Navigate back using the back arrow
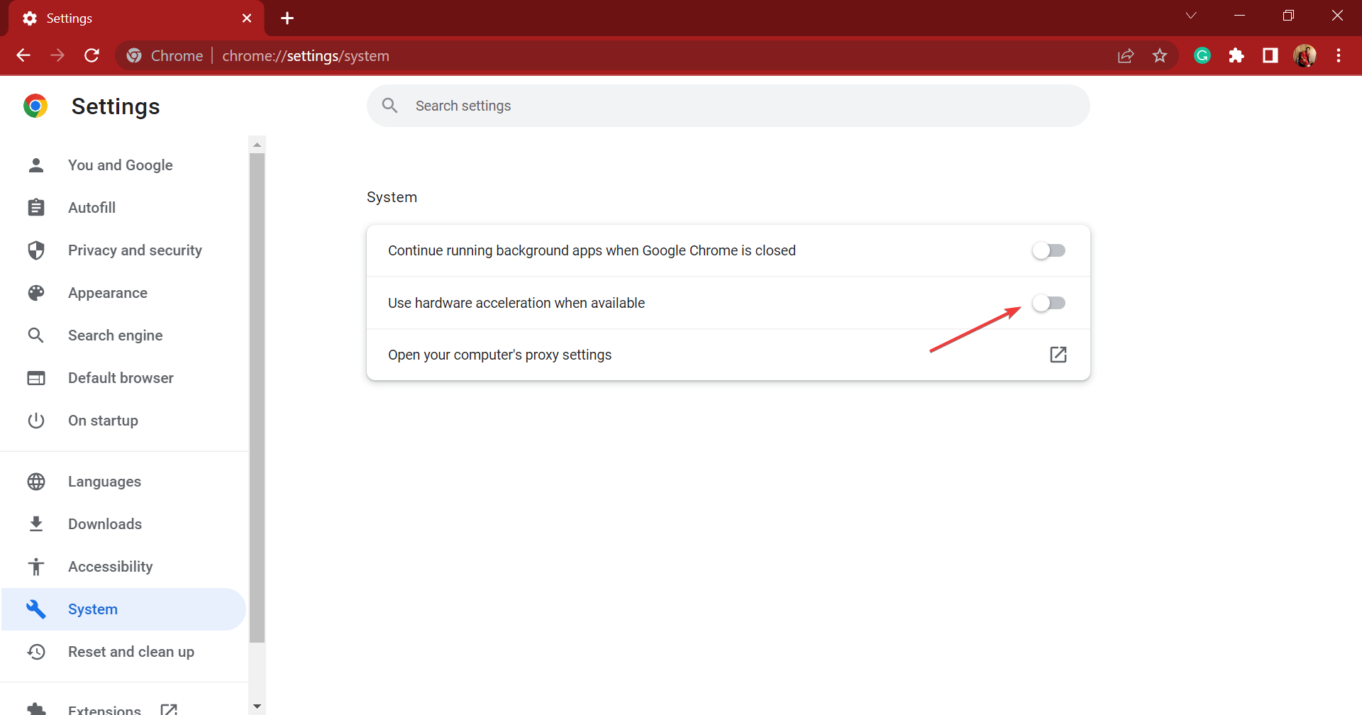 coord(23,55)
